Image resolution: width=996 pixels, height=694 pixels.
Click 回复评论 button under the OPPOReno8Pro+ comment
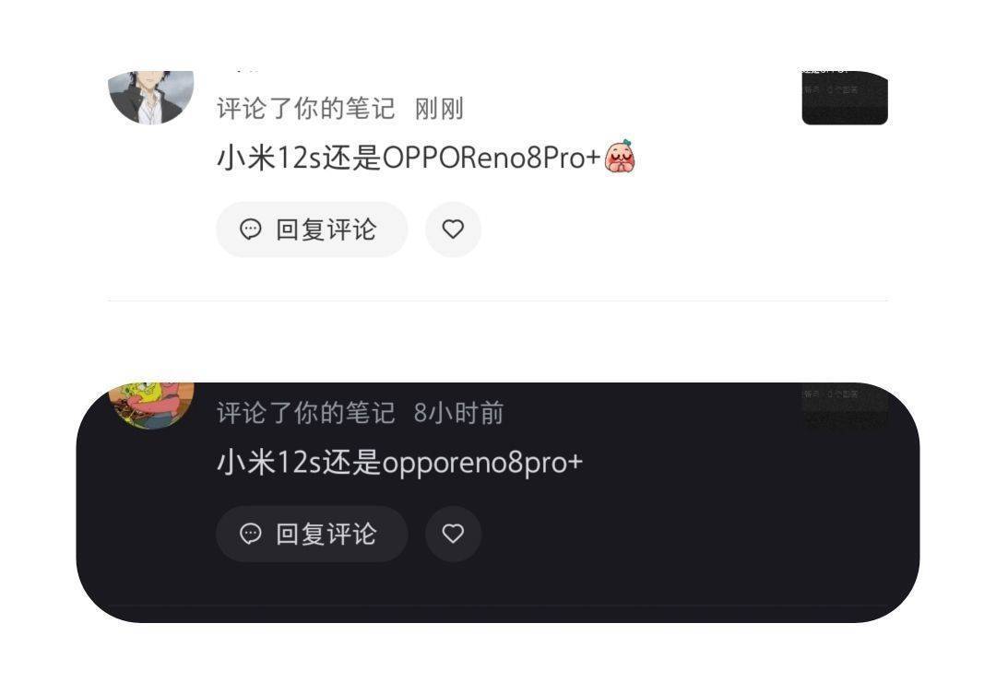pos(312,229)
